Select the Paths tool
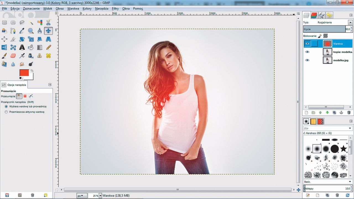 [x=13, y=31]
